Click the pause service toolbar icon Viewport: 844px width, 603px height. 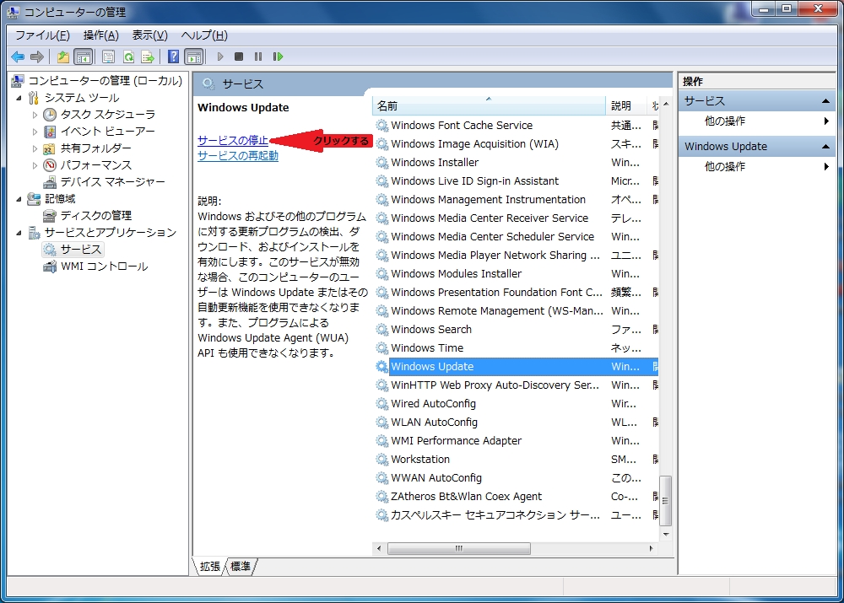click(x=258, y=57)
